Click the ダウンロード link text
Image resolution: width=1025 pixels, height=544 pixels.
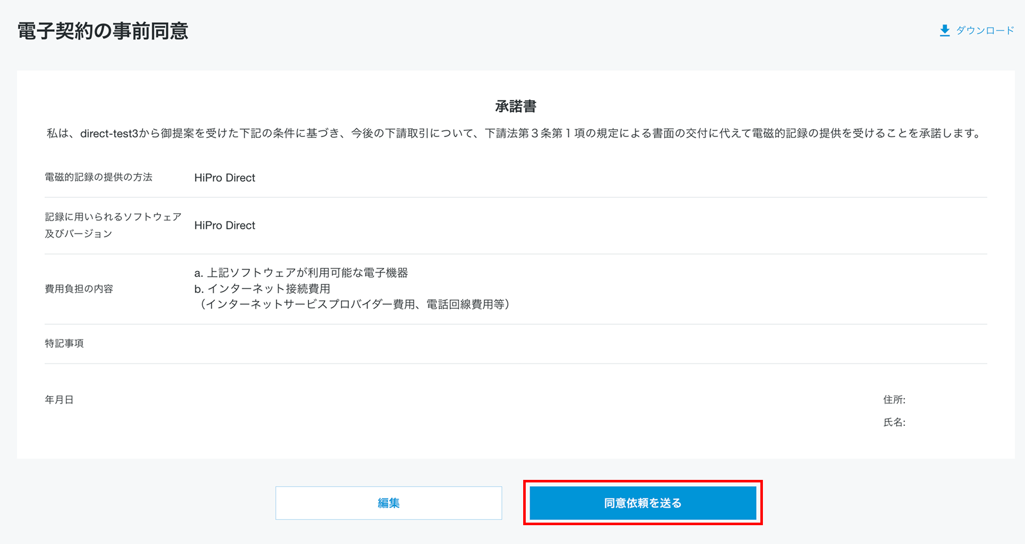coord(985,31)
